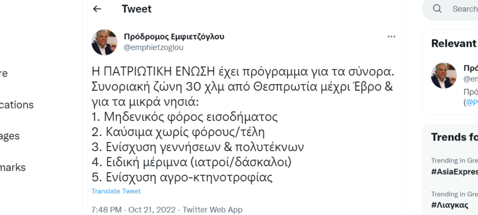Image resolution: width=478 pixels, height=215 pixels.
Task: Open Messages in the left sidebar
Action: pos(10,136)
